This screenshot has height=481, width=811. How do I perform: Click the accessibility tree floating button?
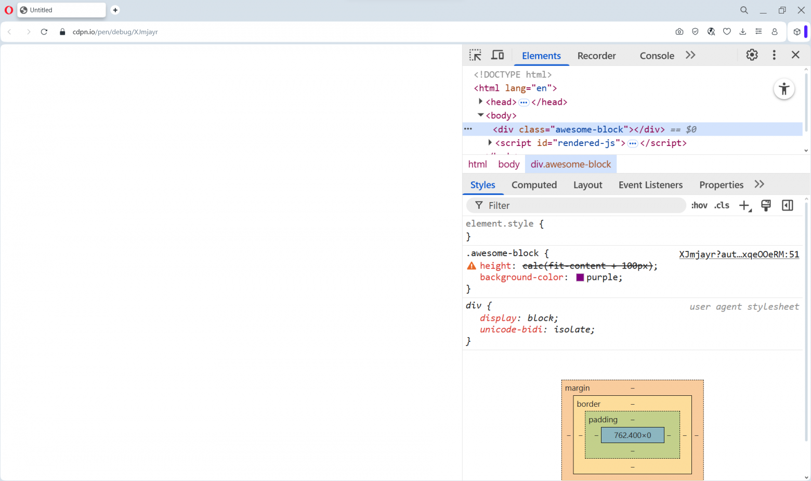pyautogui.click(x=784, y=89)
